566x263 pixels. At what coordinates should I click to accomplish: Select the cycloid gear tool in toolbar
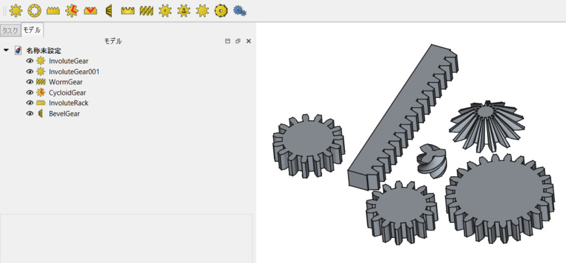tap(72, 11)
